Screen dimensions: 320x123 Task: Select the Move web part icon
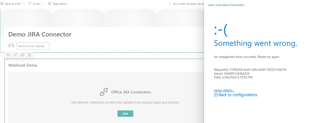[x=8, y=55]
